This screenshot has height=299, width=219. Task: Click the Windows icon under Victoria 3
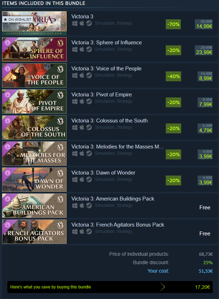75,24
